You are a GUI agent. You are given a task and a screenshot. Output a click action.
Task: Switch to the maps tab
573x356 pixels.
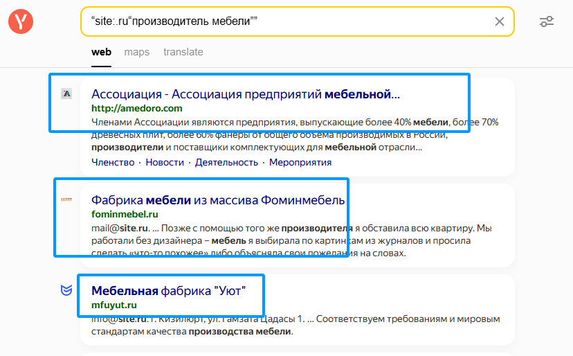tap(136, 52)
